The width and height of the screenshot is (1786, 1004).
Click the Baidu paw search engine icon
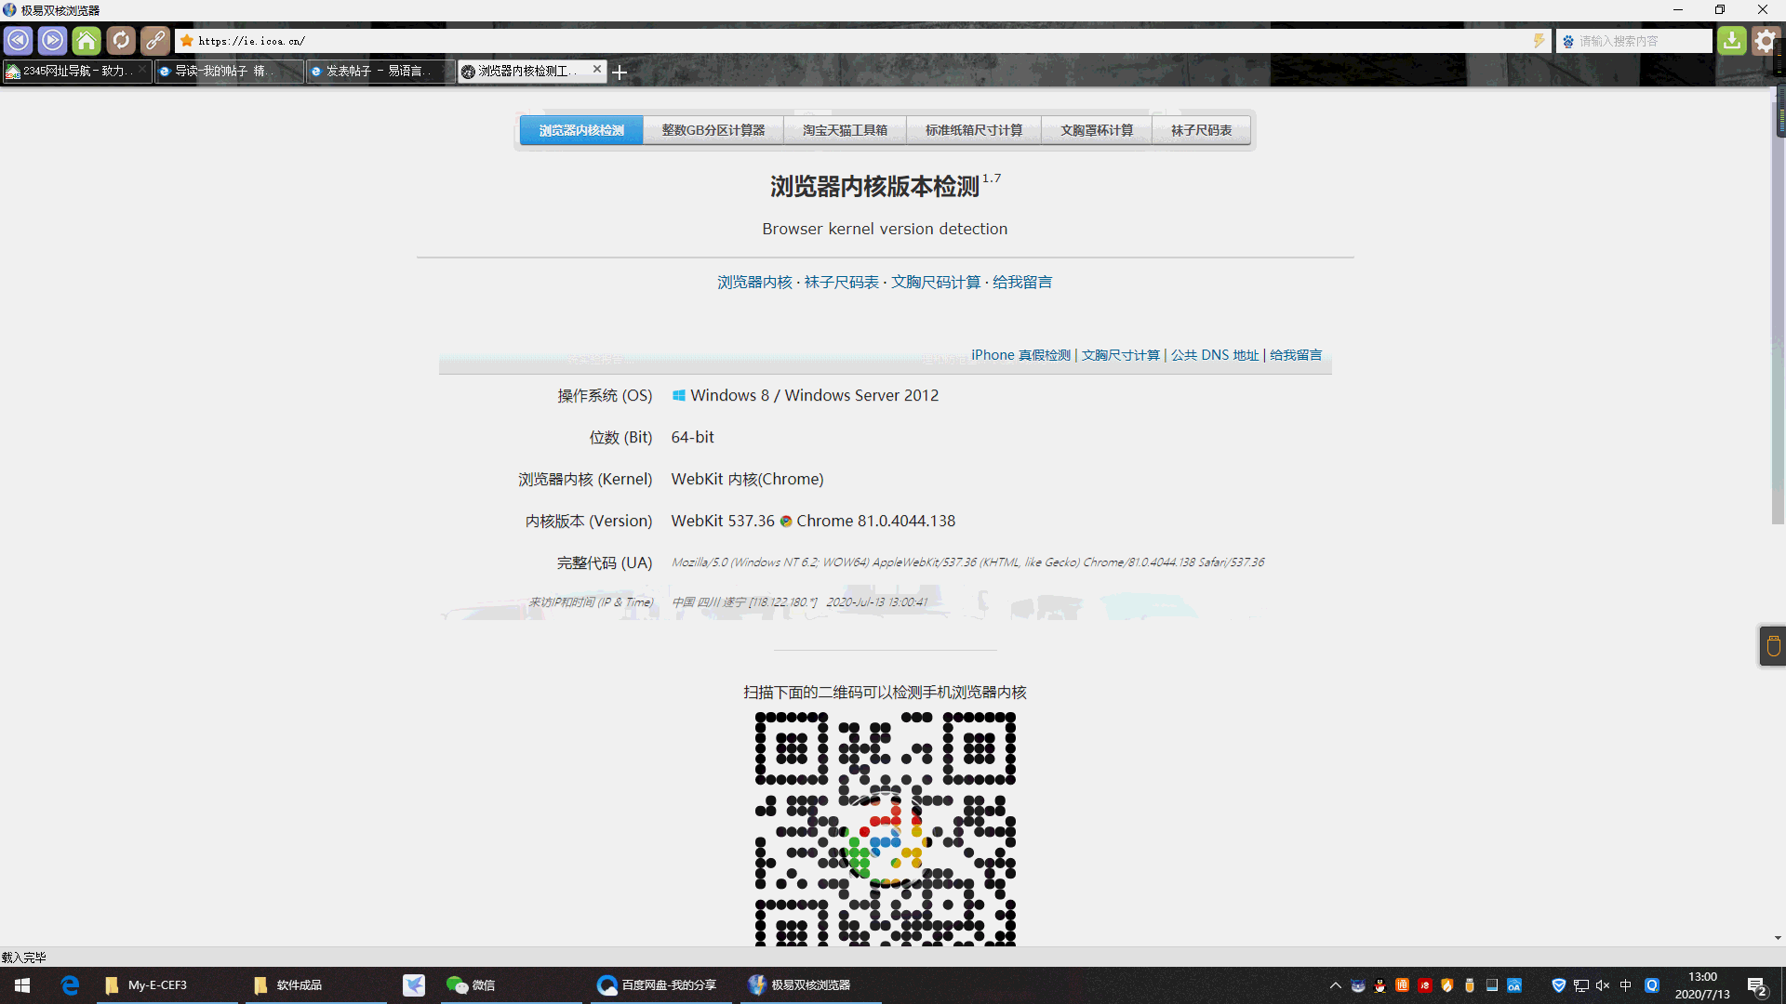click(x=1568, y=42)
